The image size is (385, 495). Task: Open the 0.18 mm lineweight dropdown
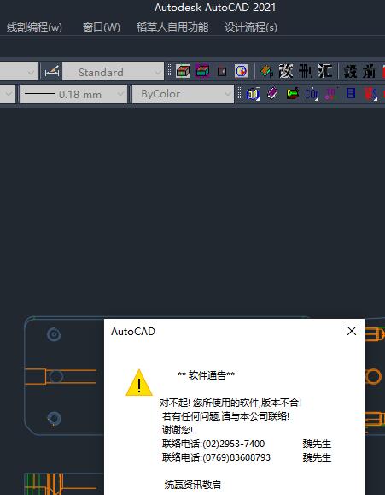73,94
